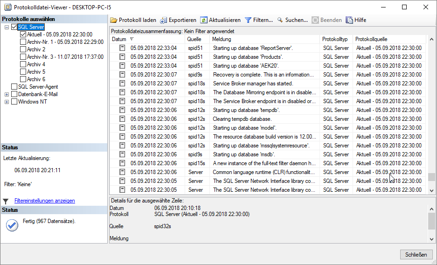Click the 06.09.2018 20:21:11 last update value
Image resolution: width=437 pixels, height=265 pixels.
(37, 170)
